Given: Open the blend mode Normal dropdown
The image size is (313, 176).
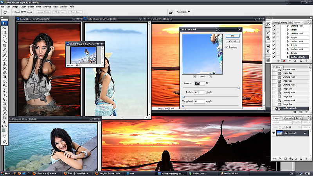Looking at the screenshot, I should click(282, 122).
